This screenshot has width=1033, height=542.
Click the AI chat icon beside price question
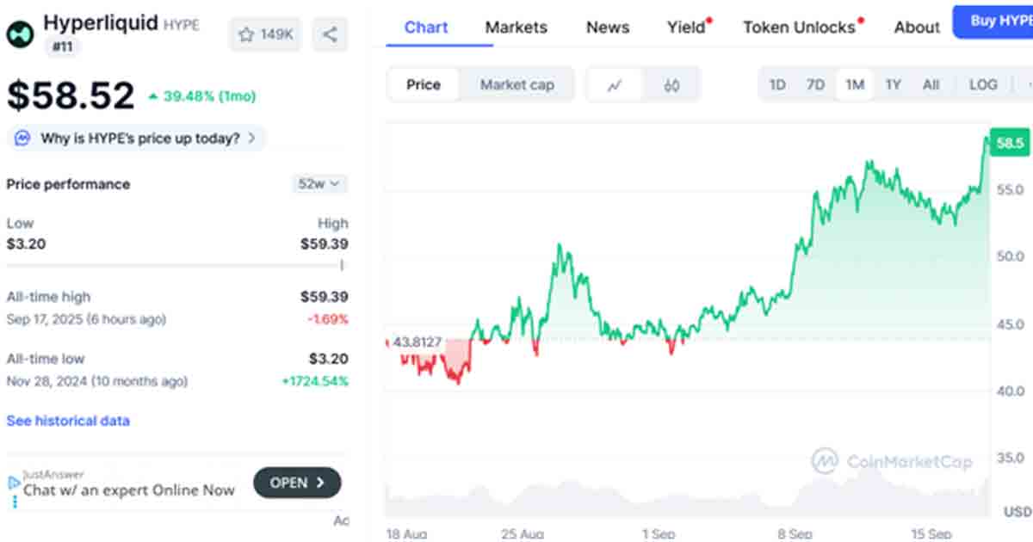tap(23, 138)
